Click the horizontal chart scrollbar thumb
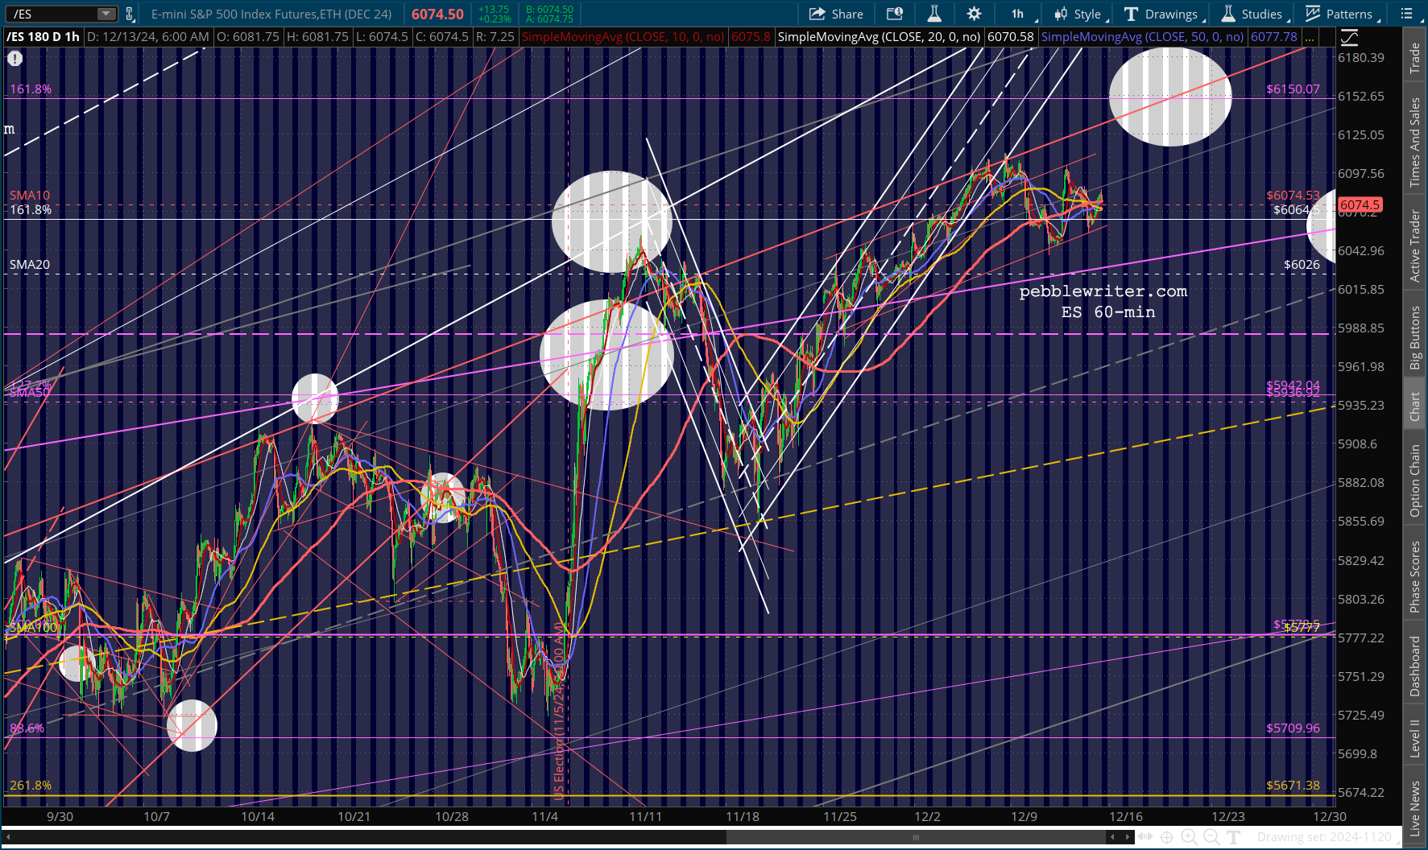This screenshot has height=850, width=1428. (x=914, y=837)
